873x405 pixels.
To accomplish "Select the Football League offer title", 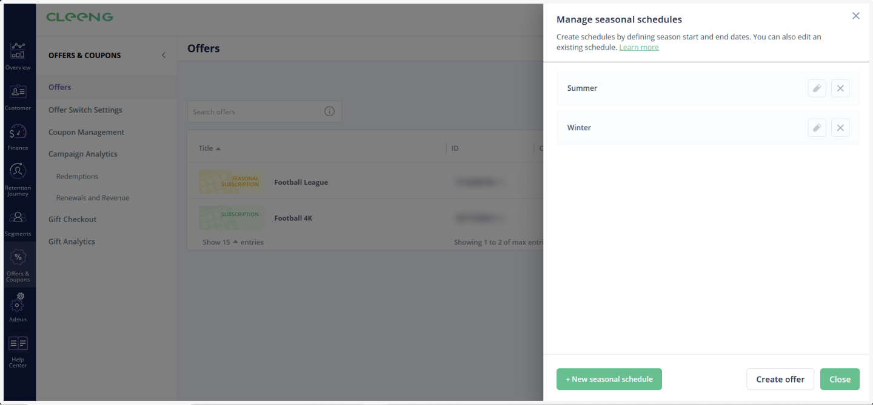I will click(x=301, y=182).
